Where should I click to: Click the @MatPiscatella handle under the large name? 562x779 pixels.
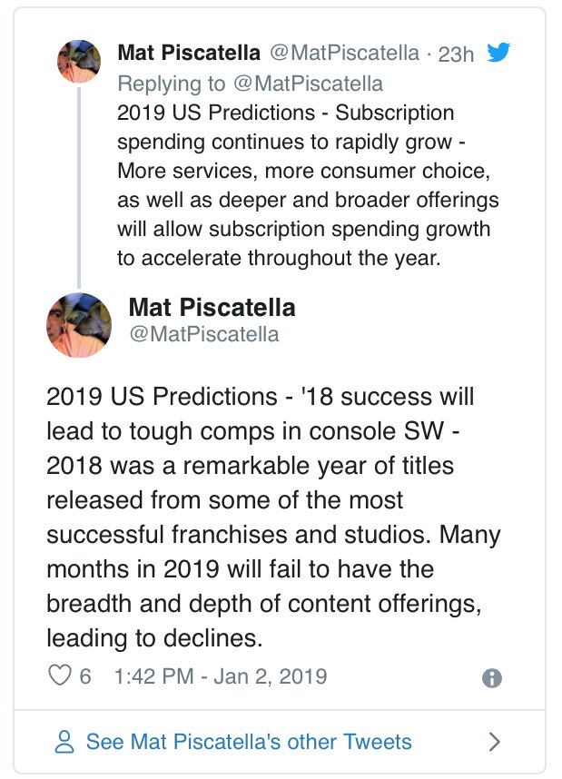point(203,334)
